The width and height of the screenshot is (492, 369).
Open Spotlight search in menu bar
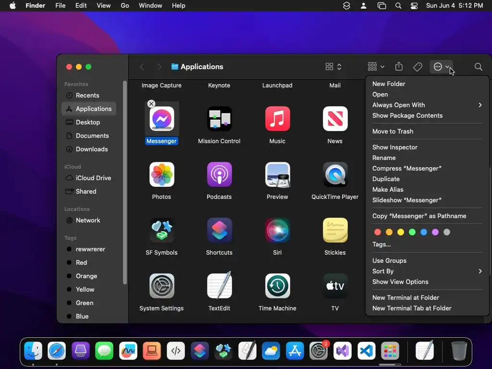pyautogui.click(x=398, y=6)
